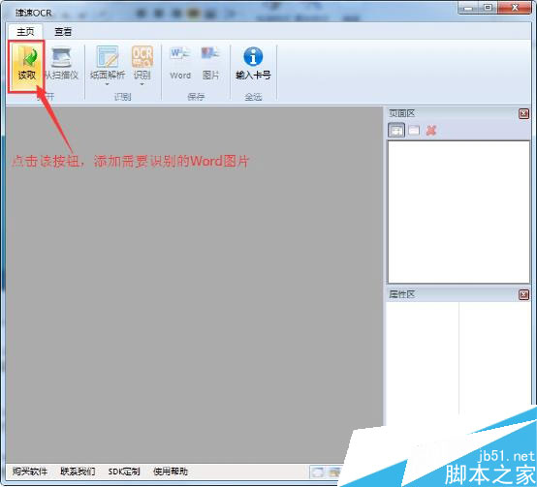Open the 联系我们 link
Screen dimensions: 537x487
pyautogui.click(x=78, y=472)
